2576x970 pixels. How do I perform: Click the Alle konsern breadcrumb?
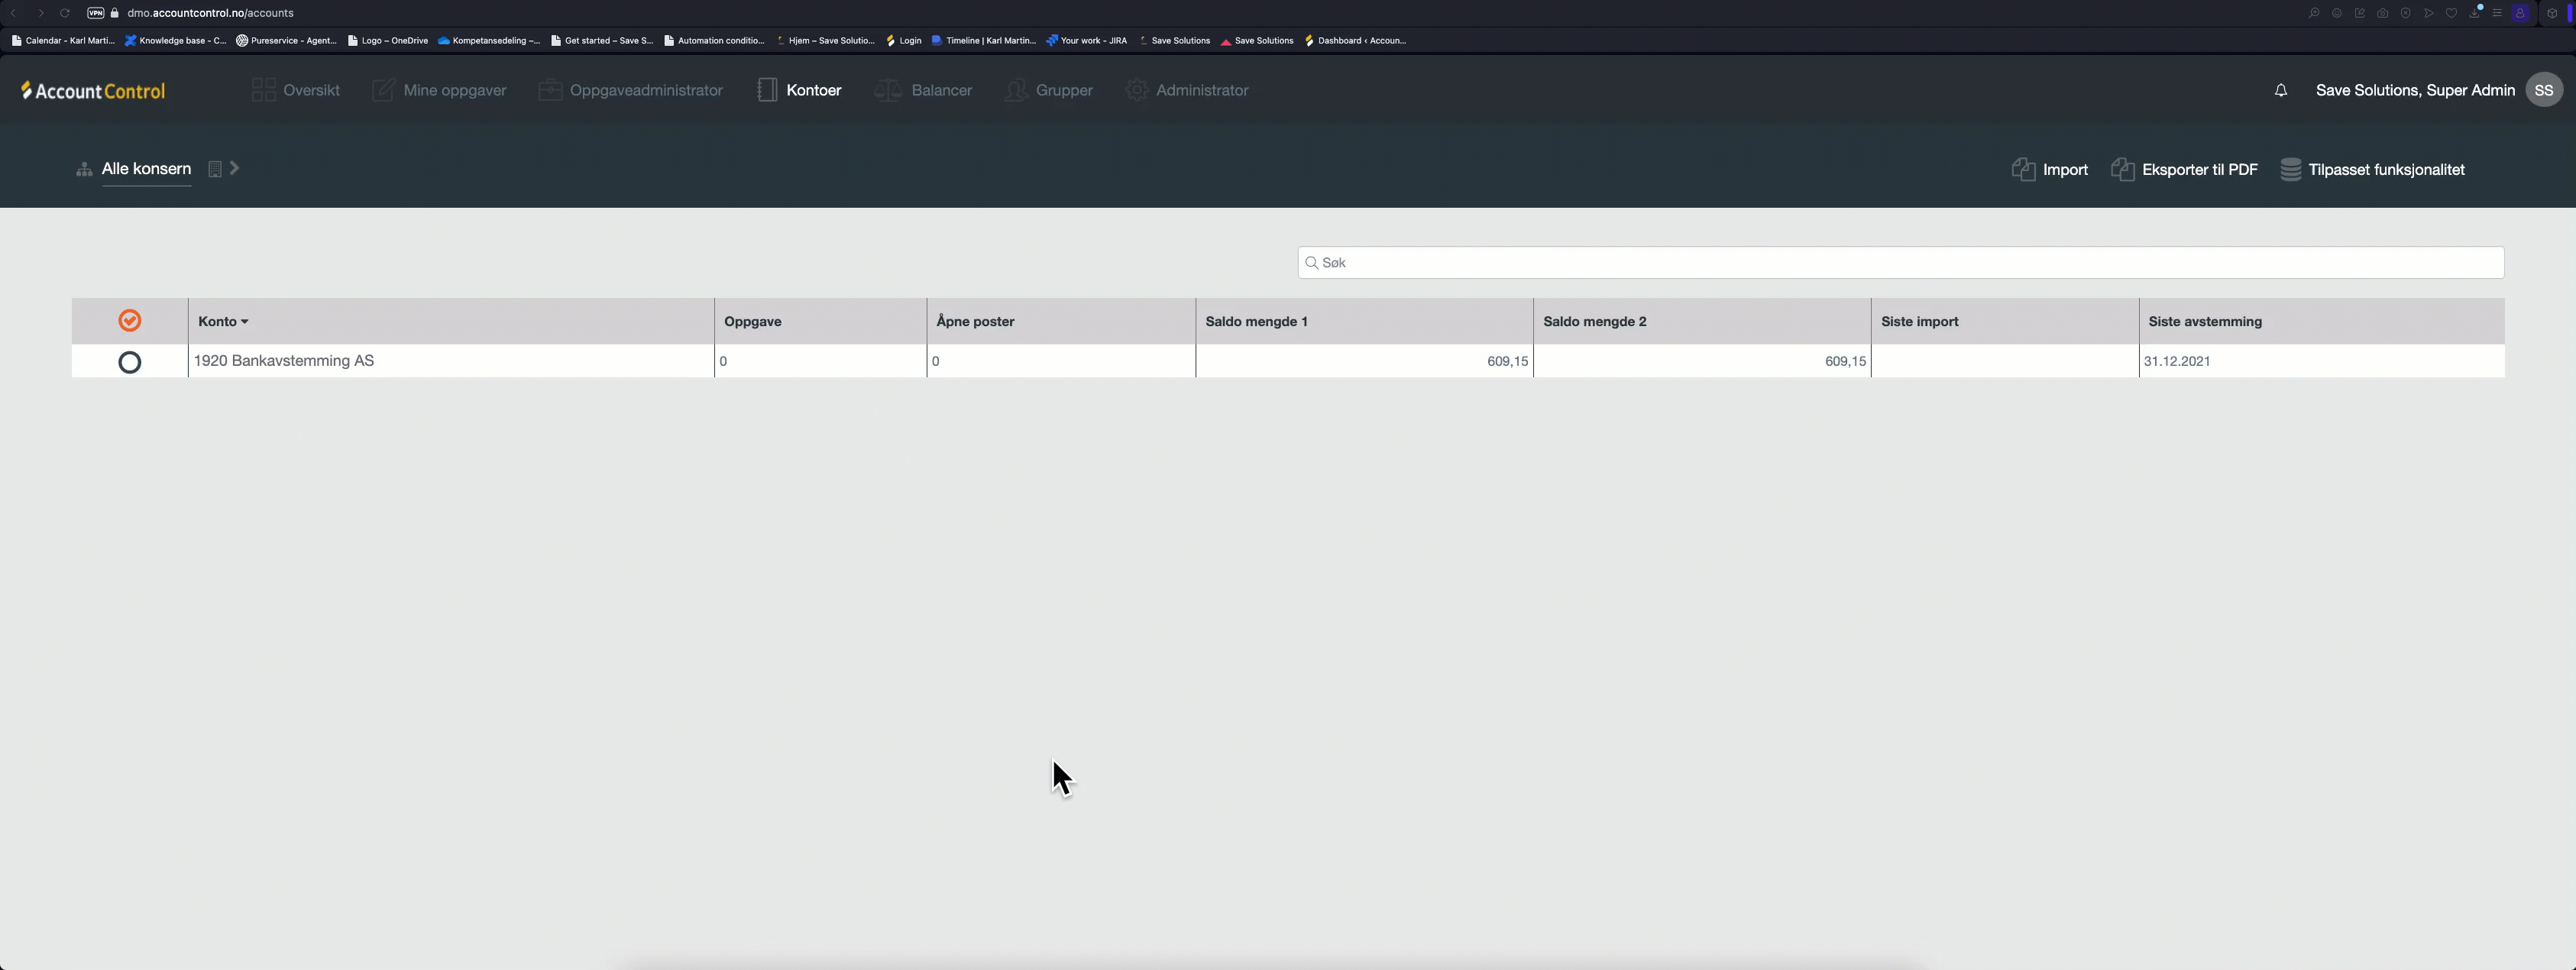(146, 169)
